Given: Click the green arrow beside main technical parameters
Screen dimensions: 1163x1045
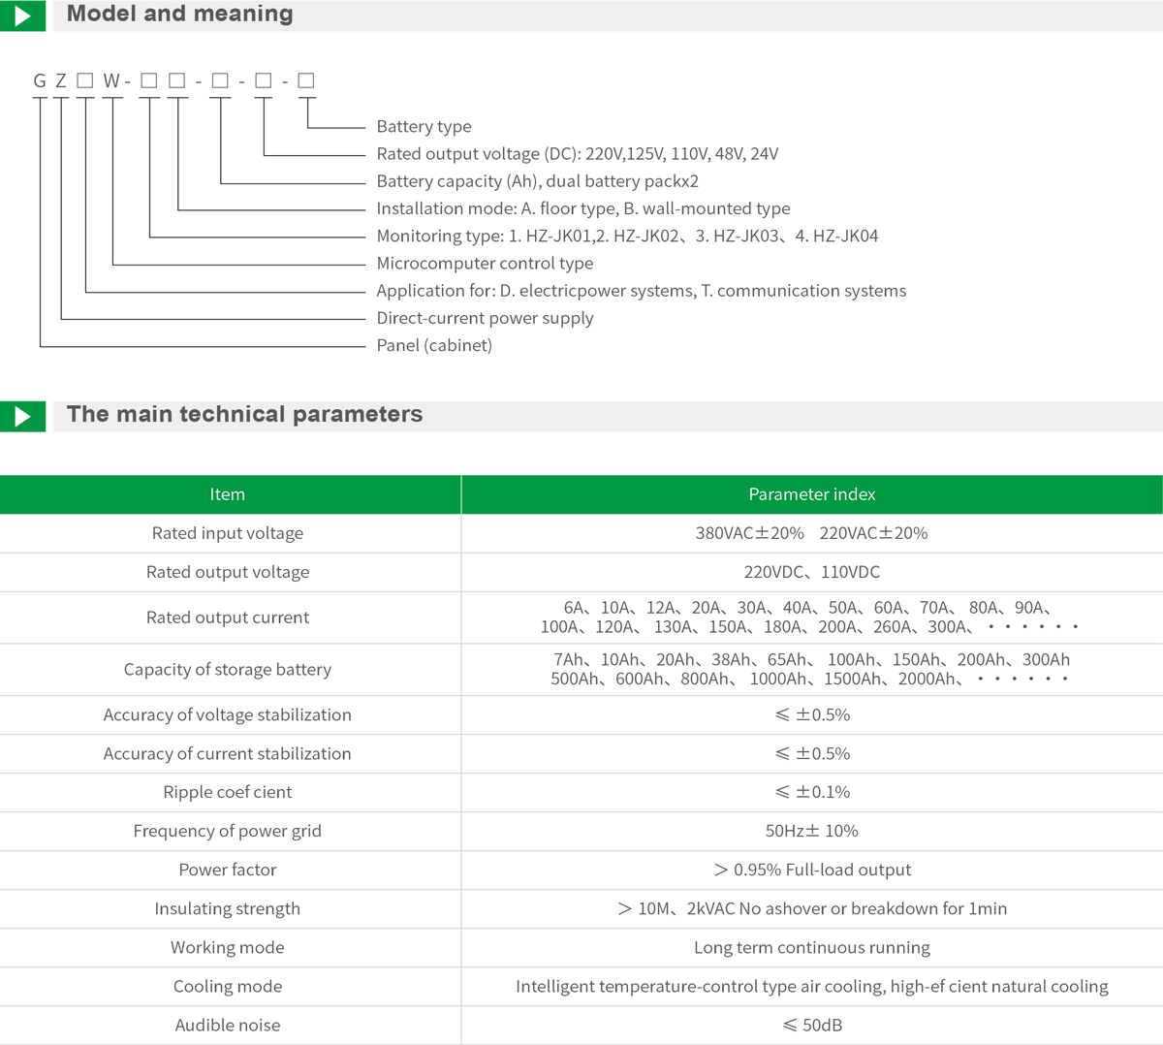Looking at the screenshot, I should [x=22, y=417].
